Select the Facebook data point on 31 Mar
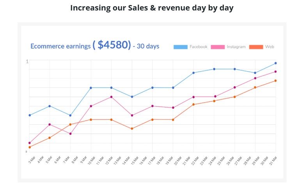Screen dimensions: 303x193 [276, 63]
